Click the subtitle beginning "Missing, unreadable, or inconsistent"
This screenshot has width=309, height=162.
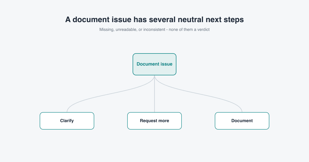tap(154, 30)
